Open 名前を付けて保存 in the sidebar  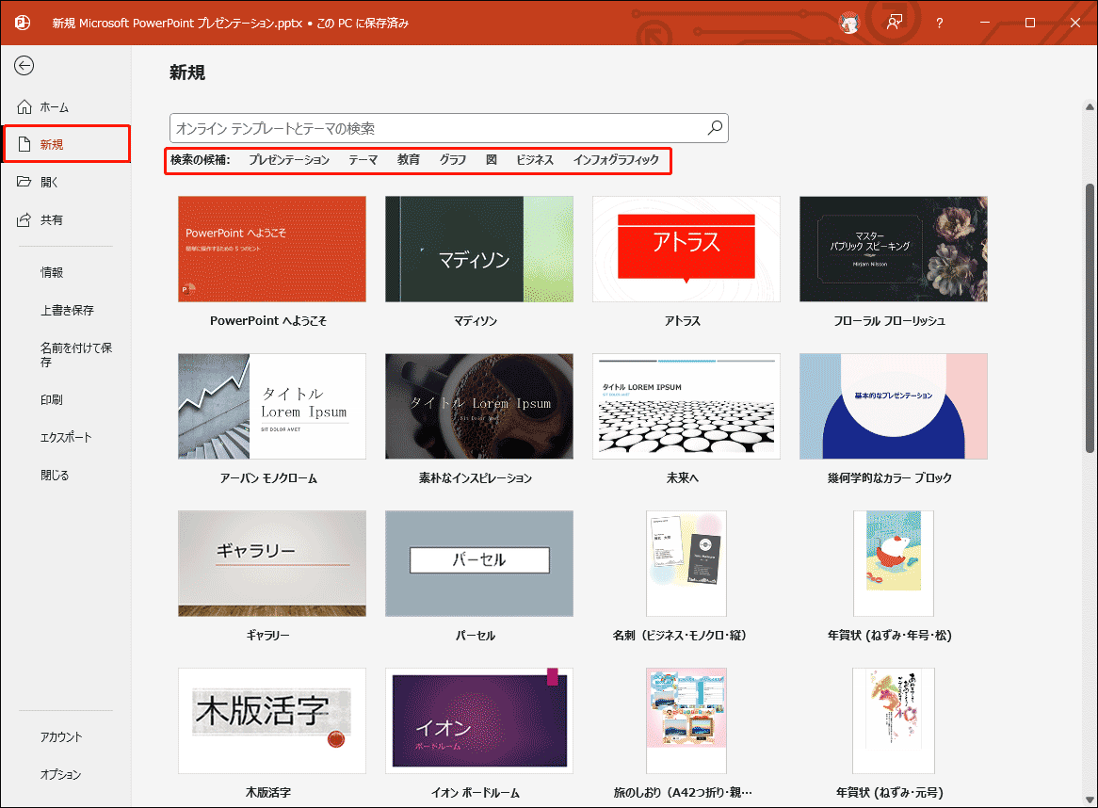tap(75, 354)
